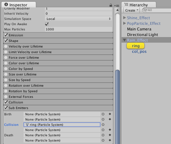Enable Color over Lifetime module
The image size is (171, 144).
(x=6, y=63)
